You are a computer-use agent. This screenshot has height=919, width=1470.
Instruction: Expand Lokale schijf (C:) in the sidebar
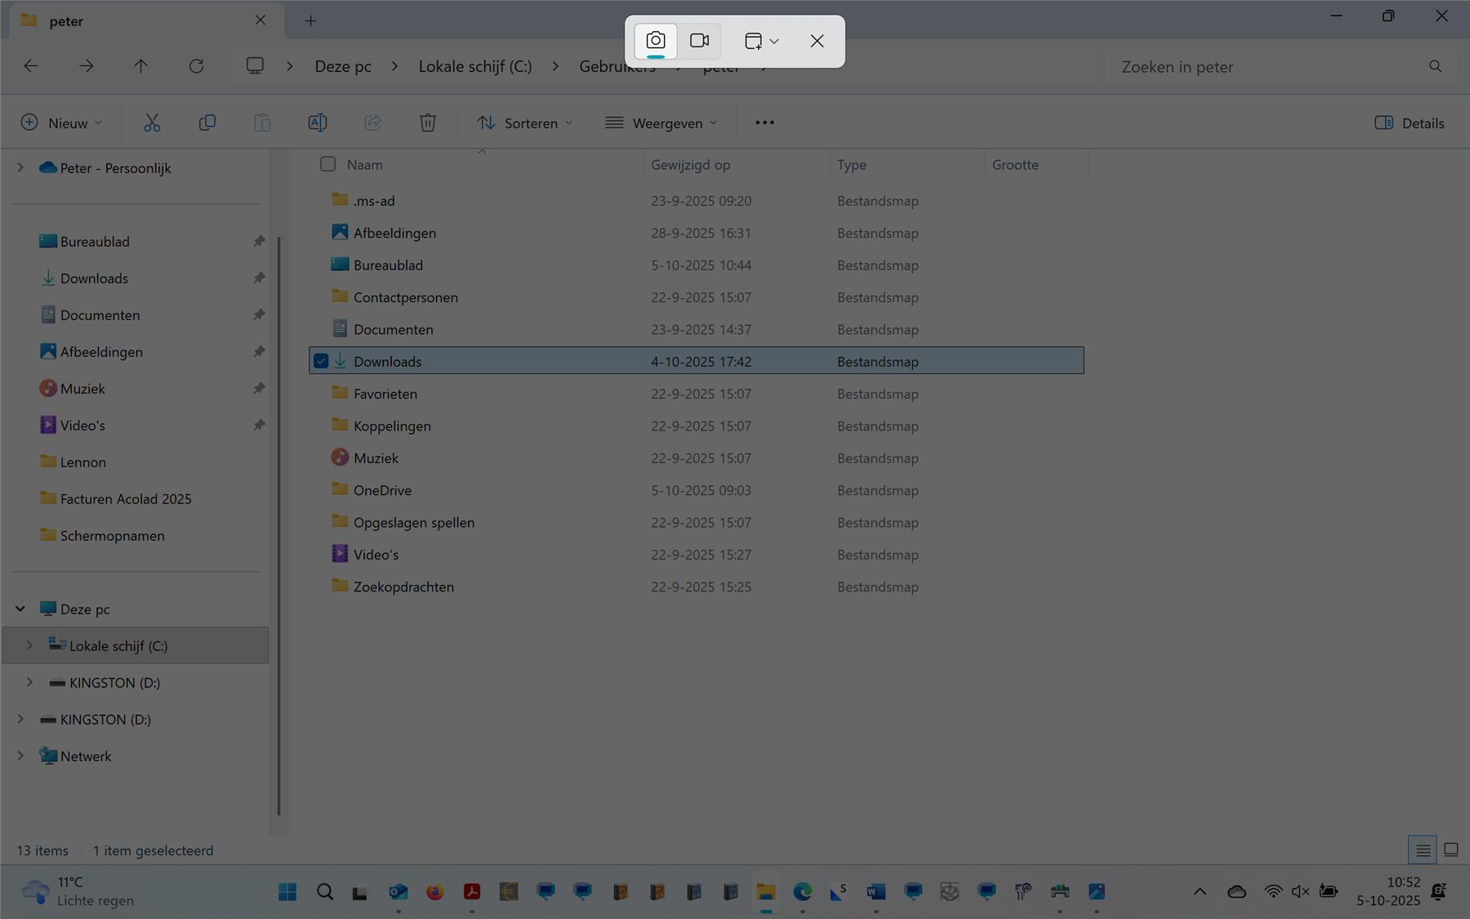pos(30,645)
